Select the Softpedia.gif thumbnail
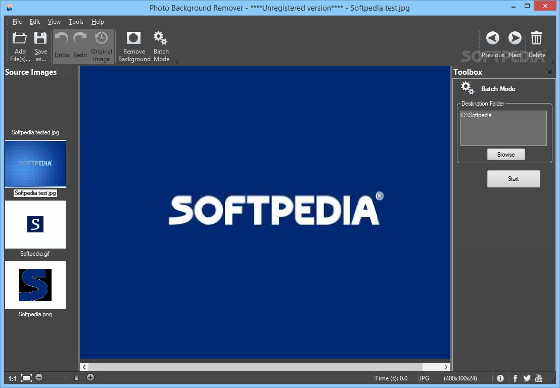 (35, 224)
